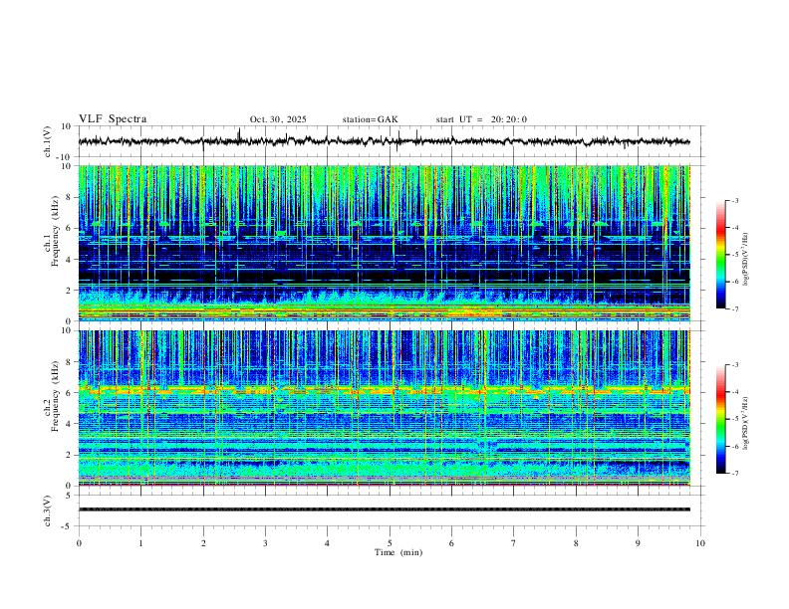Click the log(PSD) label beside ch.1 color bar
Viewport: 789px width, 609px height.
point(746,260)
